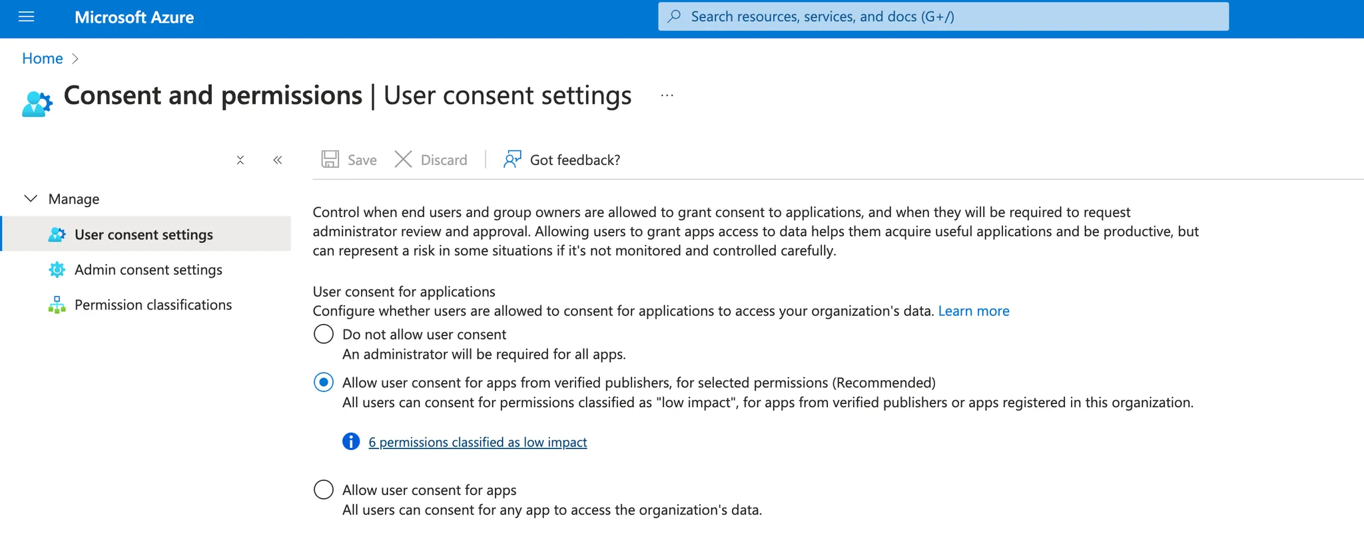1364x535 pixels.
Task: Click the Save floppy disk icon
Action: coord(330,160)
